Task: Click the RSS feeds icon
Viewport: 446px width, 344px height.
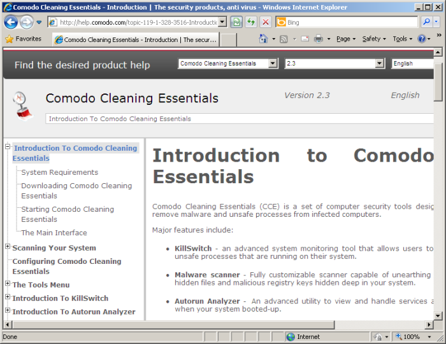Action: [284, 39]
